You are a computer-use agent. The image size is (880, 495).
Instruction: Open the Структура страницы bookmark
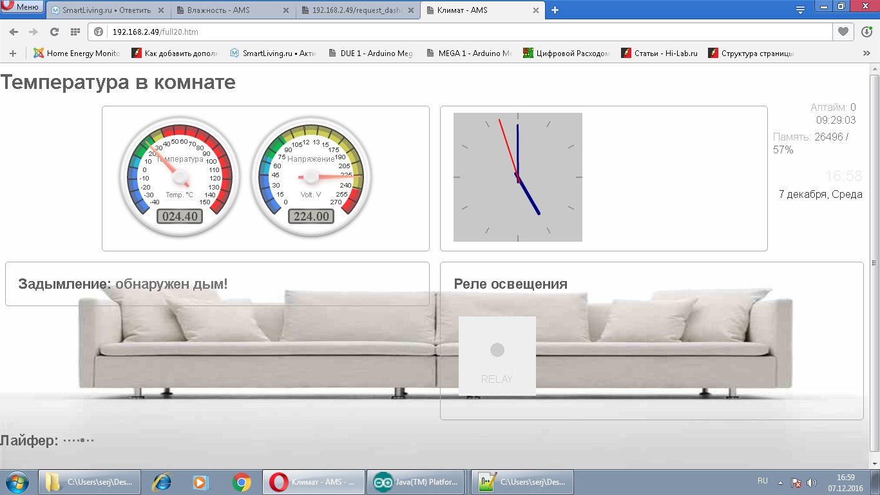click(x=751, y=53)
